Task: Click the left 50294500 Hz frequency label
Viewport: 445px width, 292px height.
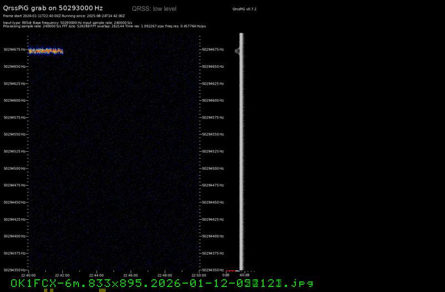Action: [x=14, y=169]
